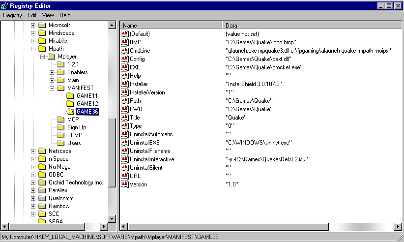This screenshot has height=242, width=404.
Task: Click the ODBC folder icon
Action: (x=42, y=175)
